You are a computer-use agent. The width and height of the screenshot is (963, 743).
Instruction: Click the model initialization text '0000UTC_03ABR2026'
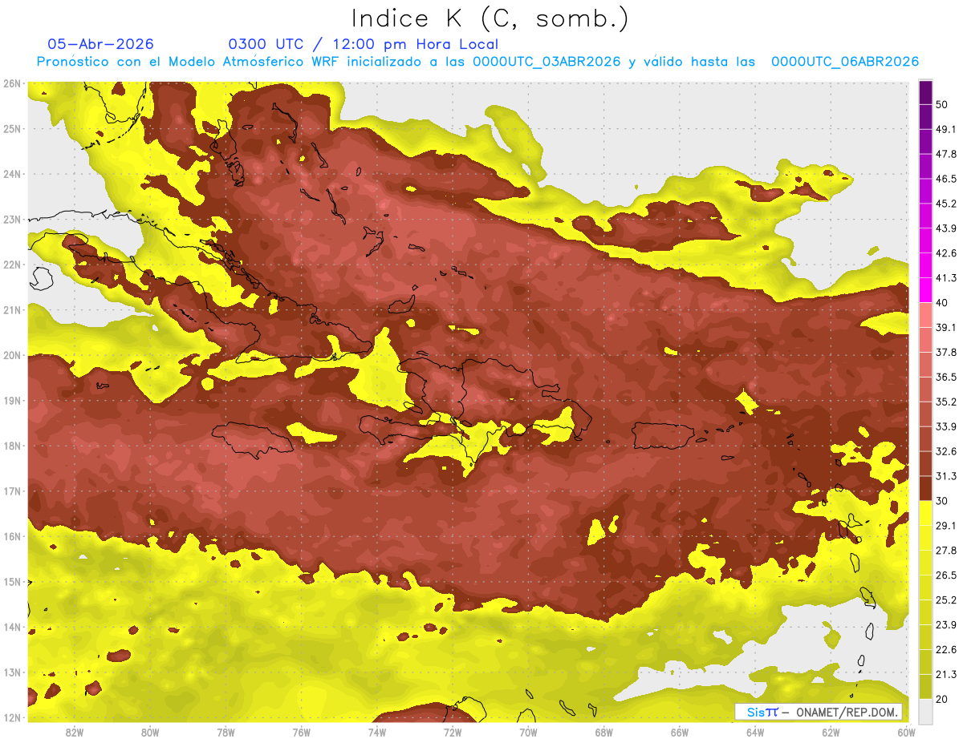pyautogui.click(x=547, y=62)
